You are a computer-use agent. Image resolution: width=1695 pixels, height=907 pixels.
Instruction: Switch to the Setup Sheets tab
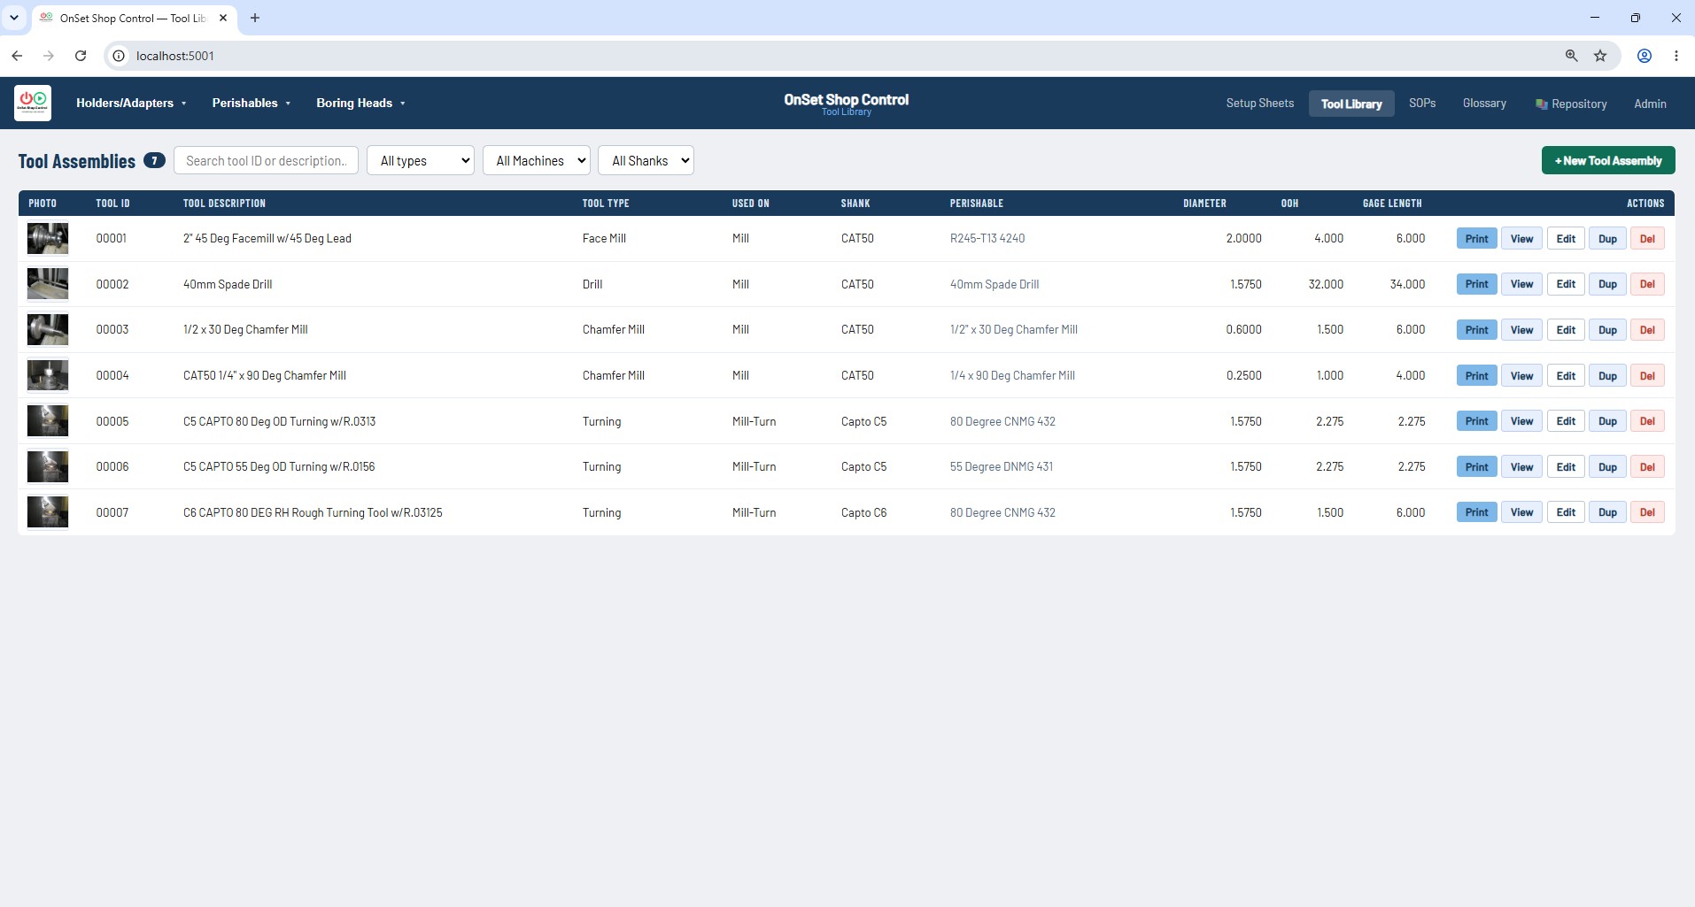1259,104
